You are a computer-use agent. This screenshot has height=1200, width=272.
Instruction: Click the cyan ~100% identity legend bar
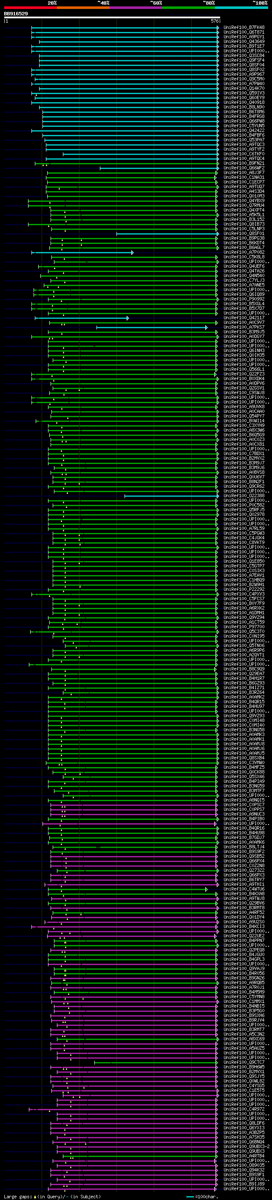coord(241,8)
